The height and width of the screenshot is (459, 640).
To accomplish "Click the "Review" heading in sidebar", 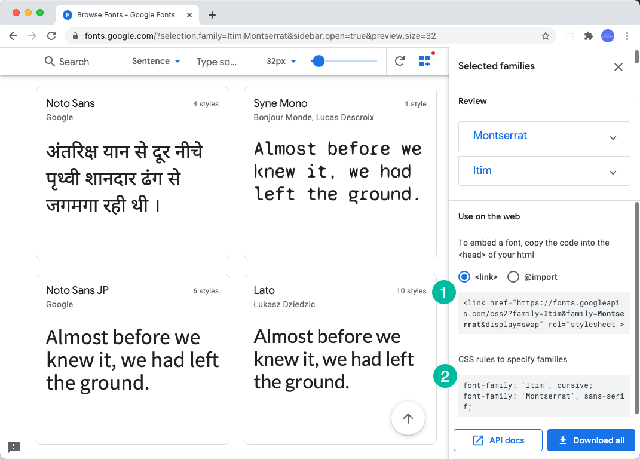I will coord(472,101).
